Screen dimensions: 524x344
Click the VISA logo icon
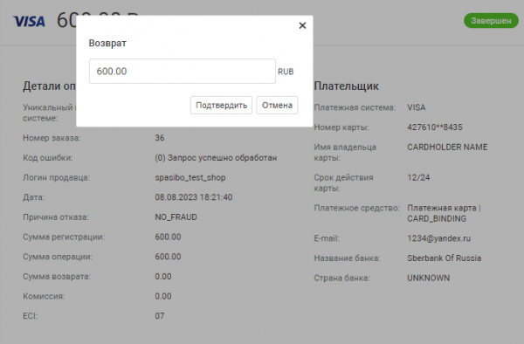29,21
